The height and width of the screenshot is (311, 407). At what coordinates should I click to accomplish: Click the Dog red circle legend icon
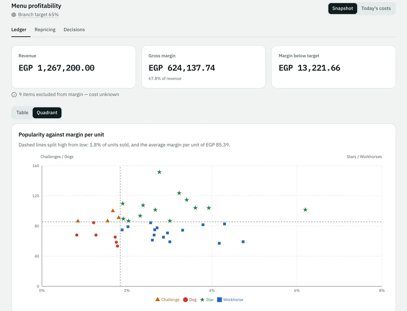coord(185,300)
